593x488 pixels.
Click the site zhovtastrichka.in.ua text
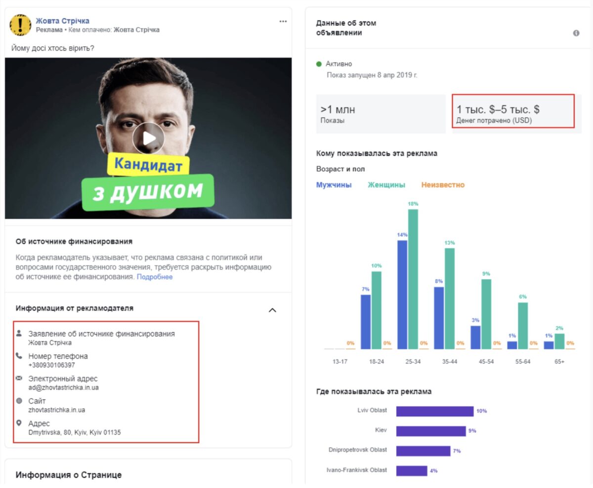(57, 410)
